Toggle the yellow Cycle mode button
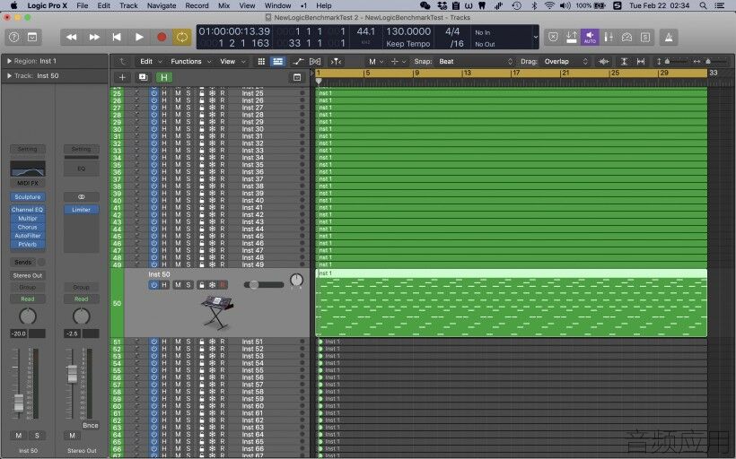This screenshot has height=459, width=736. pos(182,37)
